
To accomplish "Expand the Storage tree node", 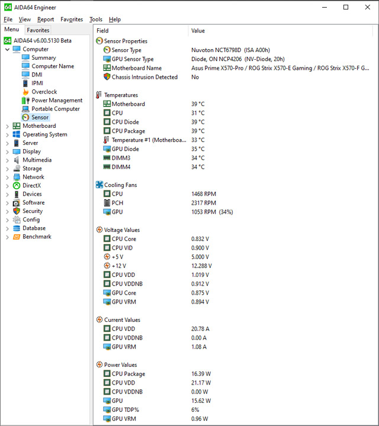I will coord(7,169).
